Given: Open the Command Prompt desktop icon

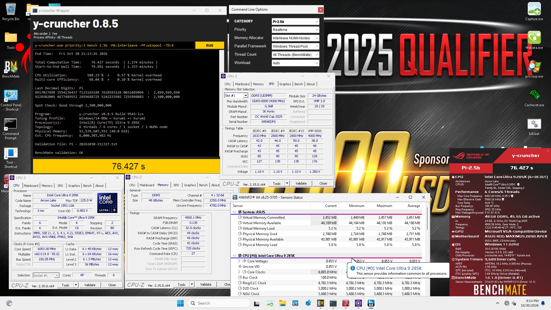Looking at the screenshot, I should pos(11,129).
